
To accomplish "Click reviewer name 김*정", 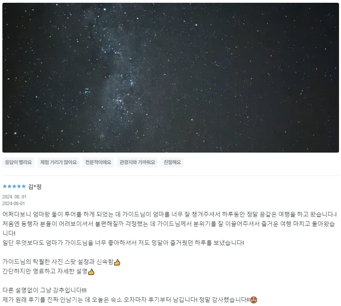I will (x=35, y=187).
